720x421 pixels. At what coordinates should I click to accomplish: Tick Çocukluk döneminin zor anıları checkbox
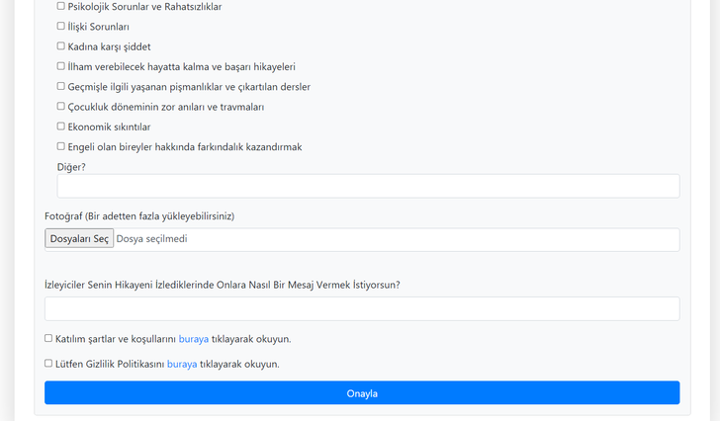click(x=60, y=107)
